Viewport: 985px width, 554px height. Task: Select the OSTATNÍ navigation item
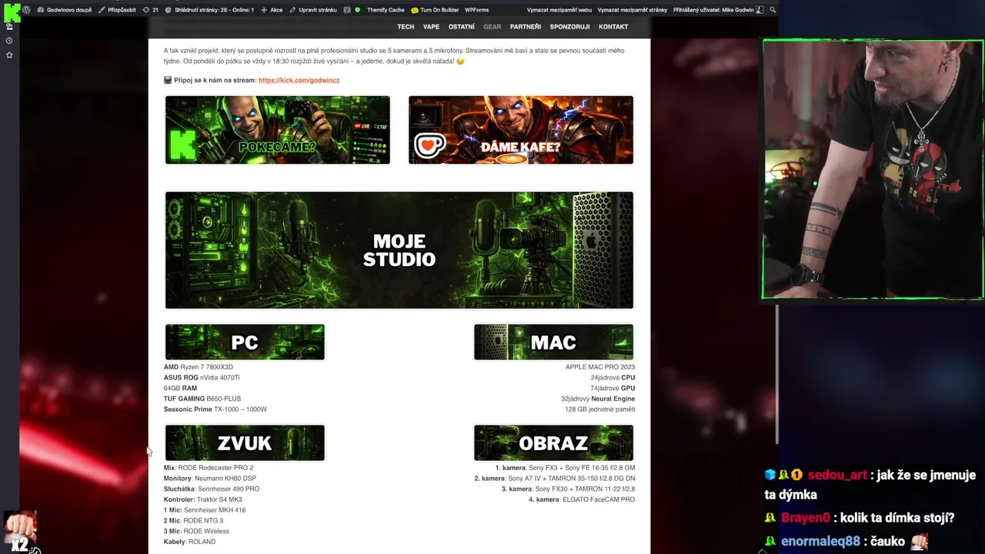(x=462, y=27)
